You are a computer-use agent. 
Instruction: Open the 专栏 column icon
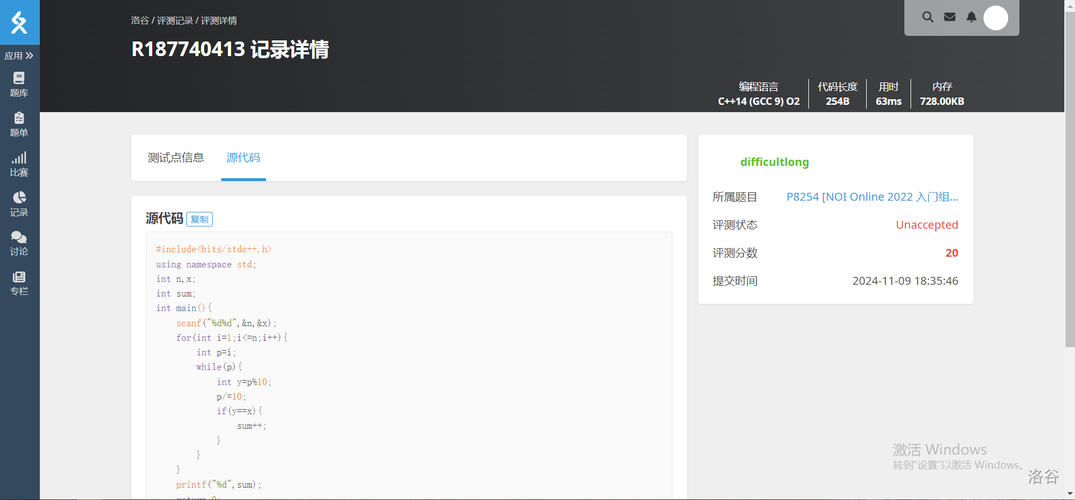click(19, 283)
